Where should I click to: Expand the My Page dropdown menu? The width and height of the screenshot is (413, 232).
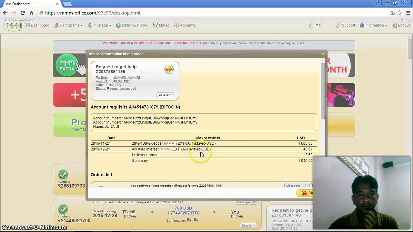(99, 25)
